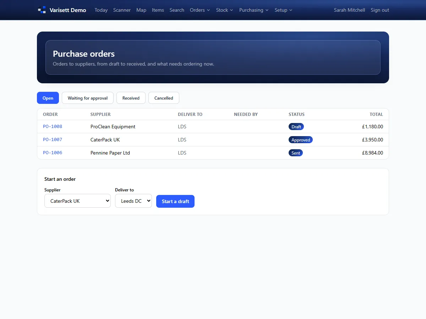Click the DELIVER TO column header
Image resolution: width=426 pixels, height=319 pixels.
pos(190,114)
